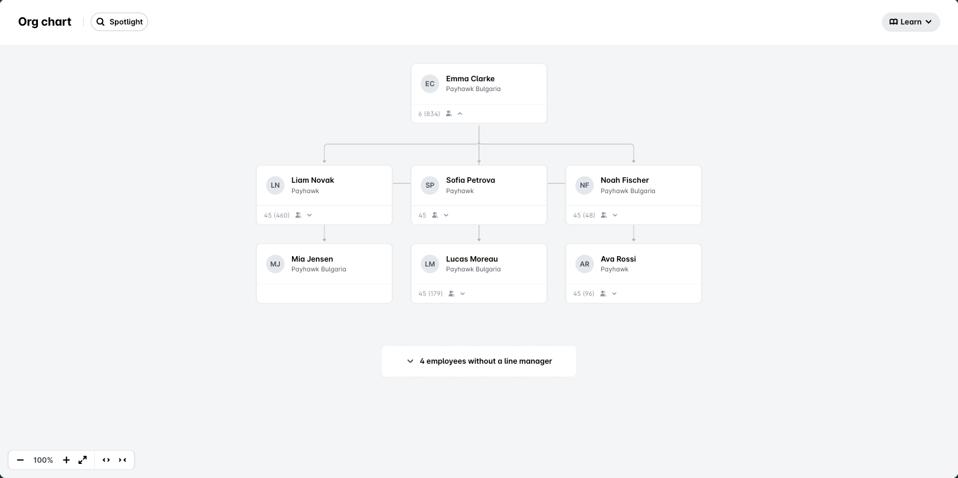Expand Sofia Petrova's reports chevron

(446, 215)
